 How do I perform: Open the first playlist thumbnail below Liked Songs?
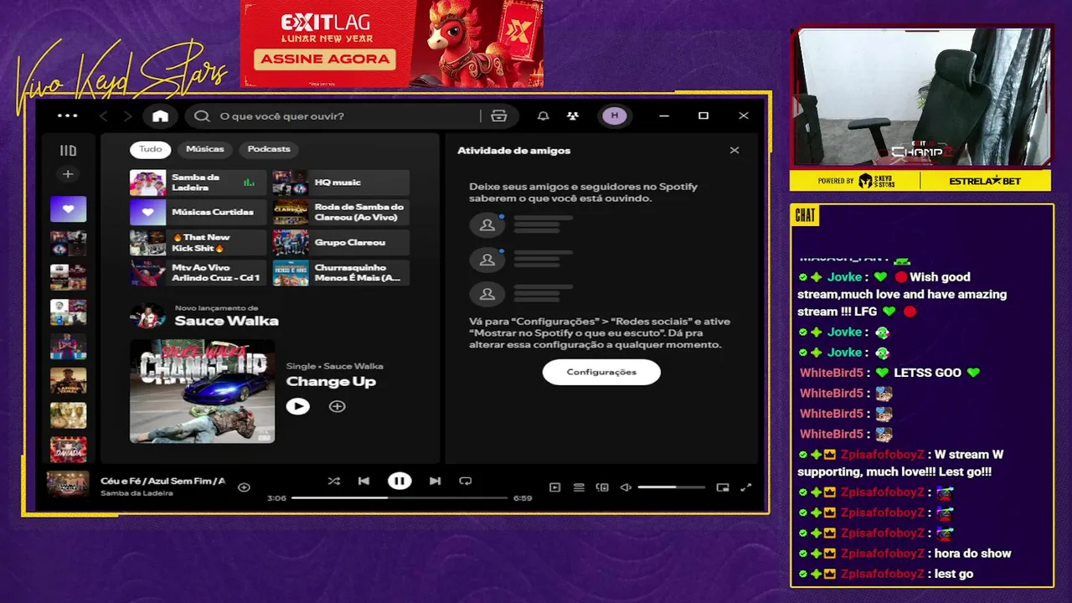coord(68,244)
